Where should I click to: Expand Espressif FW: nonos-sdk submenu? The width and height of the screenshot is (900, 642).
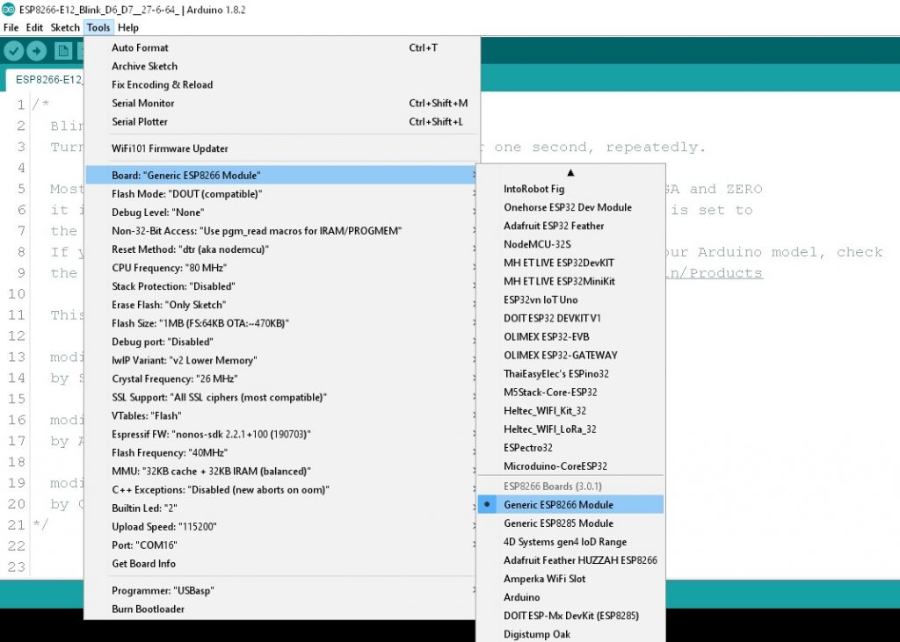(281, 435)
